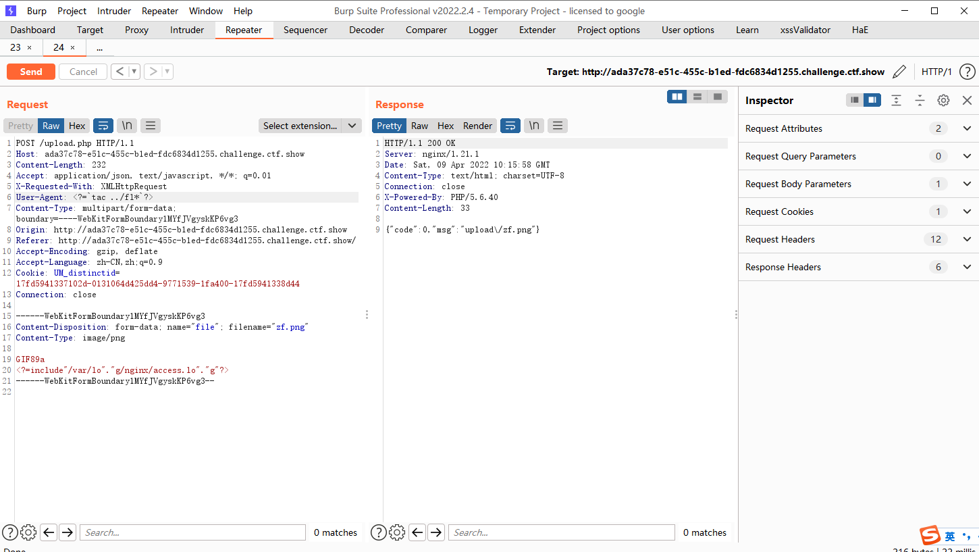979x552 pixels.
Task: Open response pane hamburger menu
Action: 558,126
